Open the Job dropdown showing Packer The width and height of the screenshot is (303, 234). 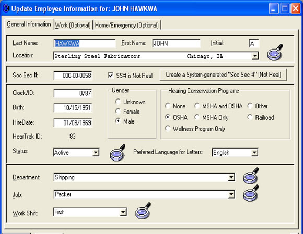click(231, 194)
